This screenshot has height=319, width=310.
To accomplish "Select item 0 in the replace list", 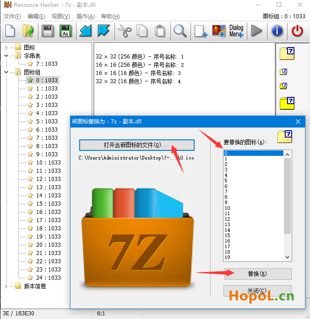I will [254, 153].
